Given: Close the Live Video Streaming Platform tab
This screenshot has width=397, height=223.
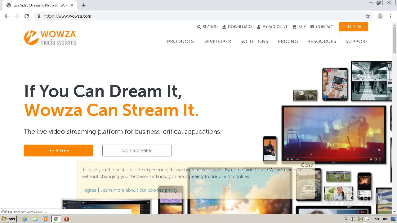Looking at the screenshot, I should coord(72,5).
